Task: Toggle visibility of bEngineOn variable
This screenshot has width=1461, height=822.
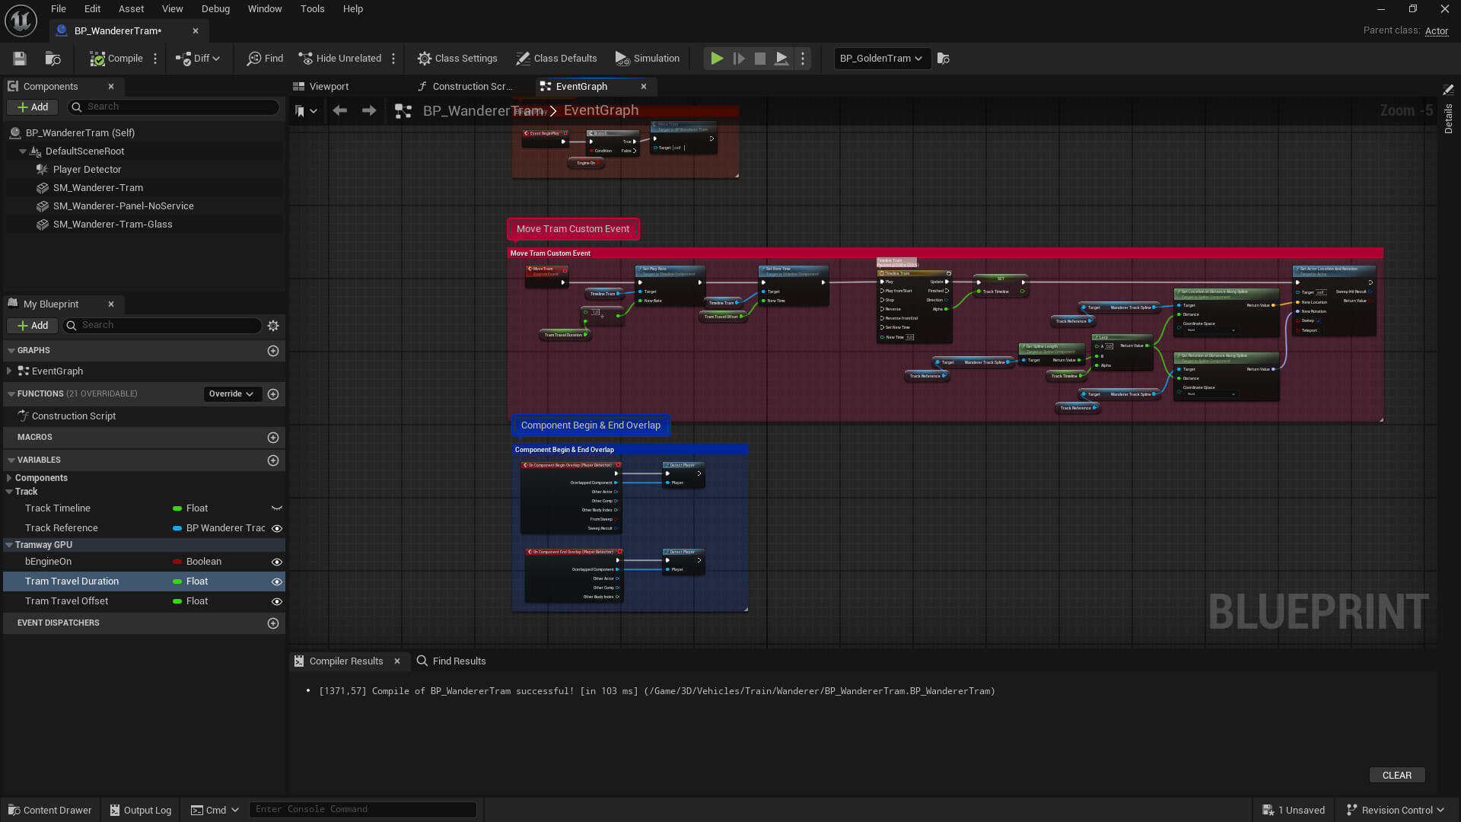Action: tap(276, 562)
